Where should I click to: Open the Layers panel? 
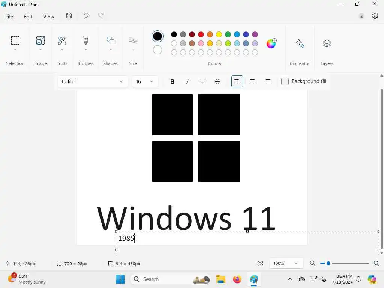tap(327, 43)
